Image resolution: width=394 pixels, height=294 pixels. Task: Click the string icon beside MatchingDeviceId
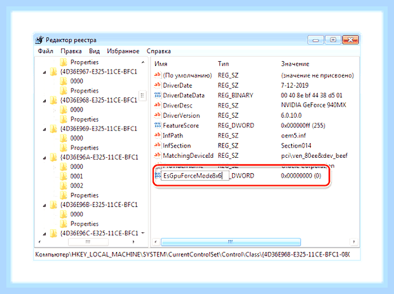(158, 155)
